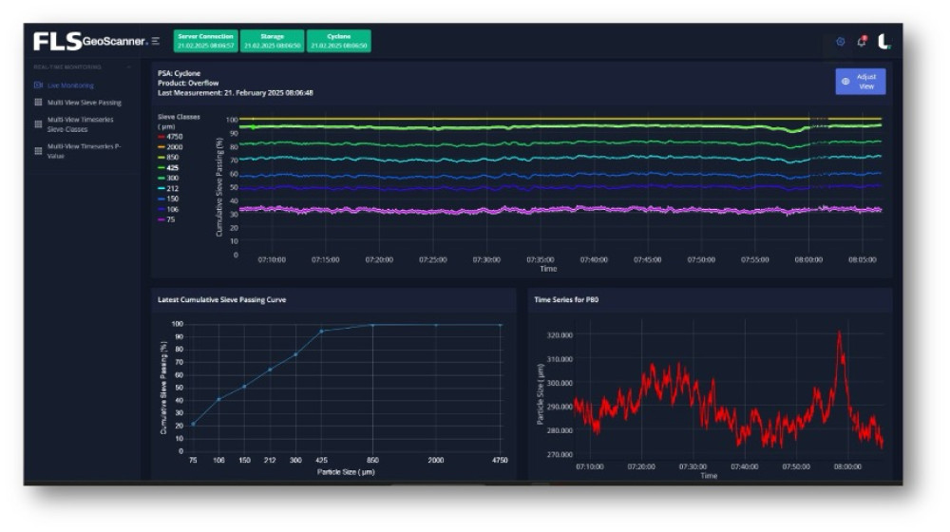Click the Live Monitoring sidebar icon

coord(38,85)
